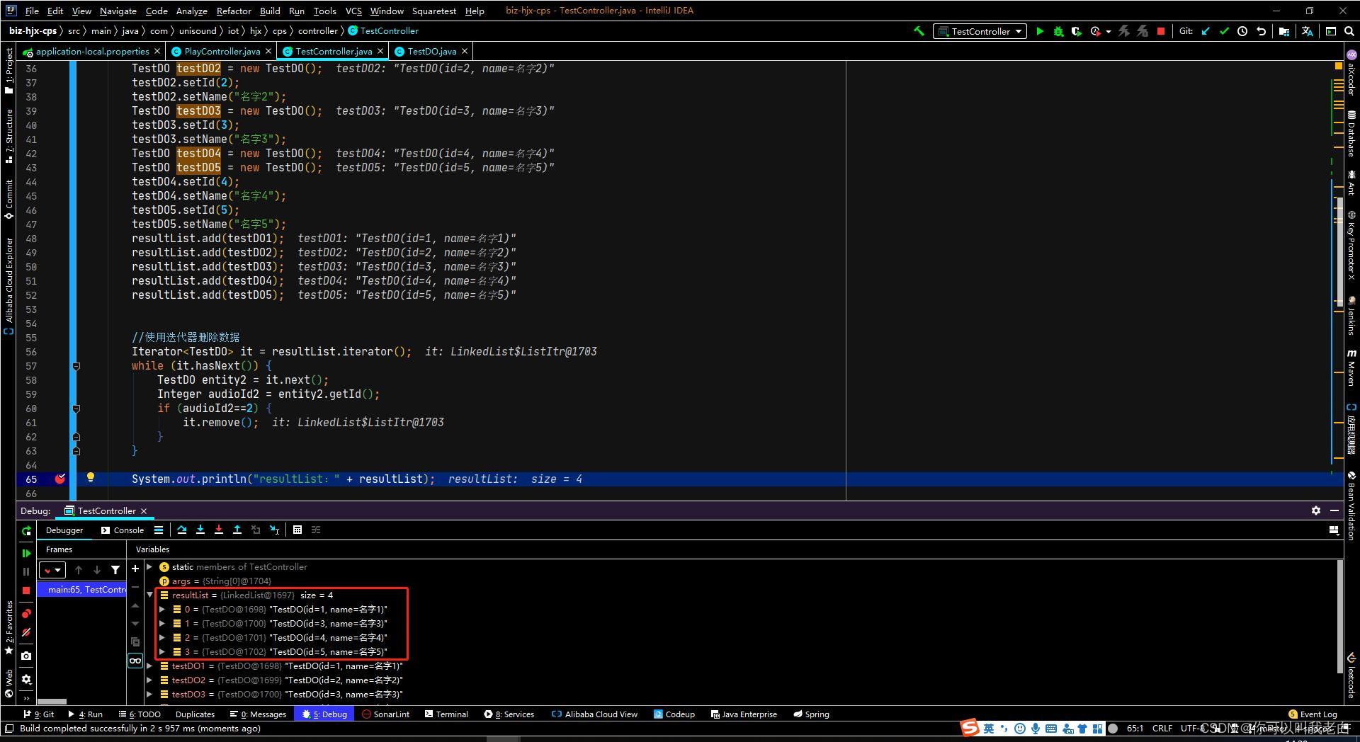Toggle mute breakpoints in debug panel

coord(26,632)
